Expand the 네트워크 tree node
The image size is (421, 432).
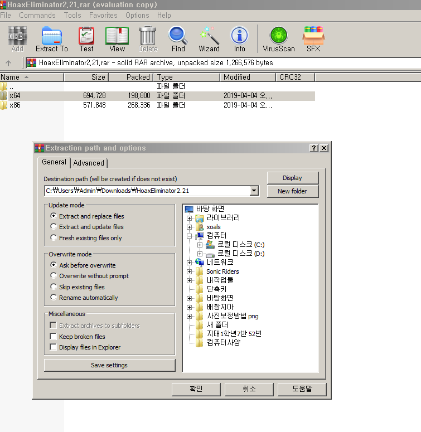coord(189,263)
